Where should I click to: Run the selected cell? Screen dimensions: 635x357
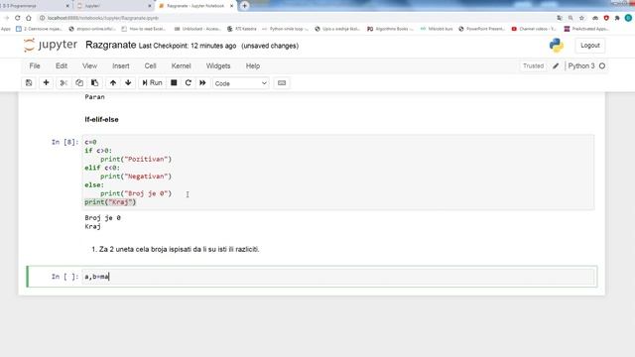click(152, 83)
